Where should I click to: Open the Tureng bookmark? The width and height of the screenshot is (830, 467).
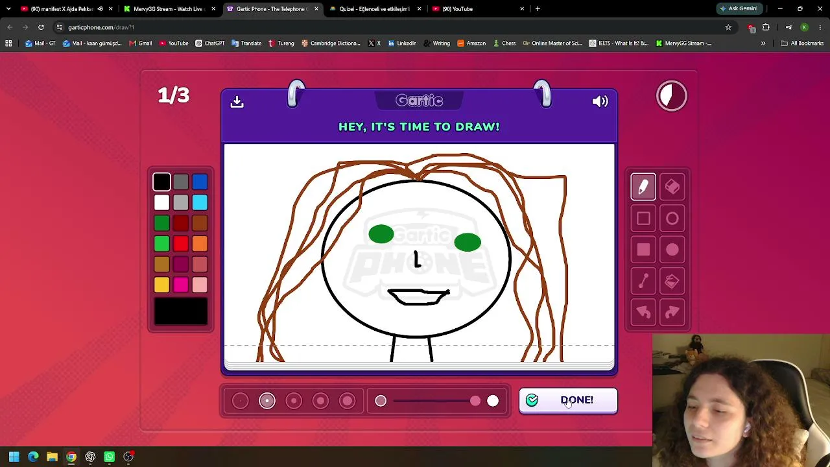click(281, 43)
